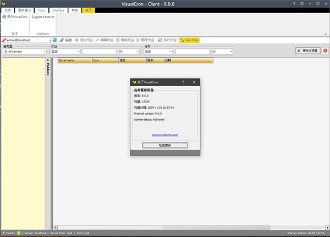Sort by User column header
This screenshot has height=237, width=330.
click(106, 60)
